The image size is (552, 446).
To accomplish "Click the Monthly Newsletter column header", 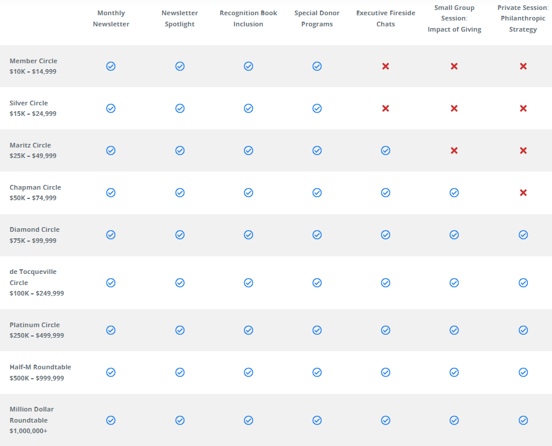I will [x=111, y=18].
